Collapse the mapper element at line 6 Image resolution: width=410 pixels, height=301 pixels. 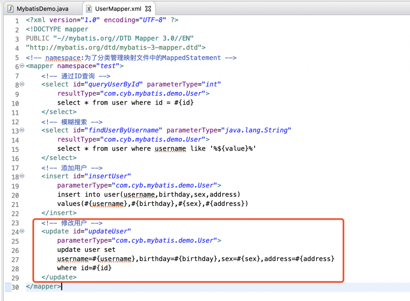22,66
